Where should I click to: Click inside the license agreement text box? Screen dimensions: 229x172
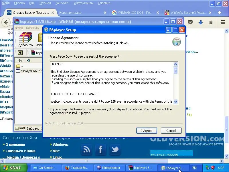[112, 83]
